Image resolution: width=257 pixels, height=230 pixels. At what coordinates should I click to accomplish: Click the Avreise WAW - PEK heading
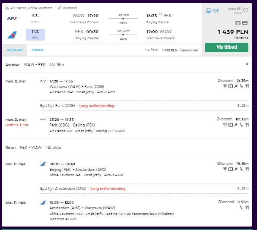coord(35,65)
